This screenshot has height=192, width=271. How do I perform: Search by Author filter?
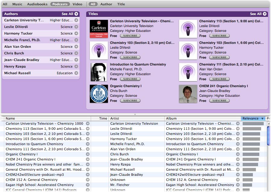pos(106,4)
